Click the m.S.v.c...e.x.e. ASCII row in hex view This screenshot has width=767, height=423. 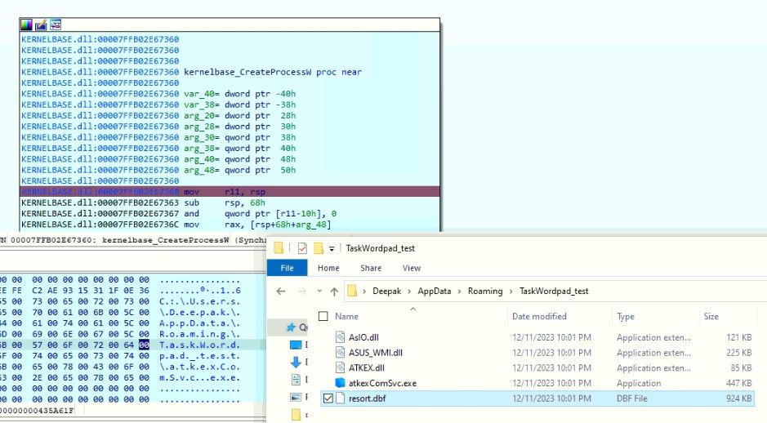click(199, 377)
